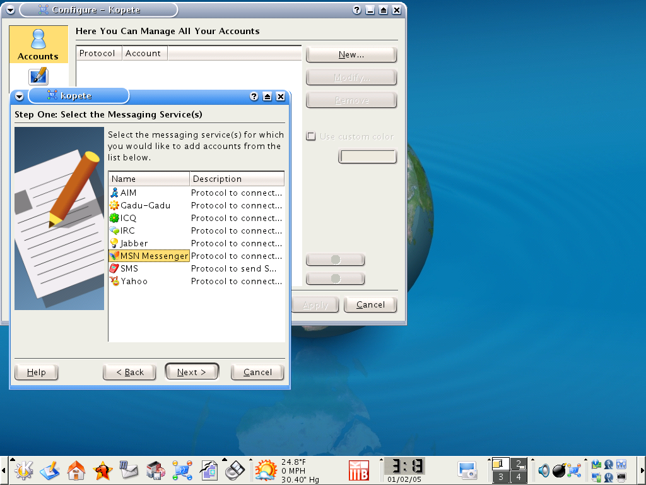Open the Accounts section in sidebar
The image size is (646, 485).
(38, 44)
